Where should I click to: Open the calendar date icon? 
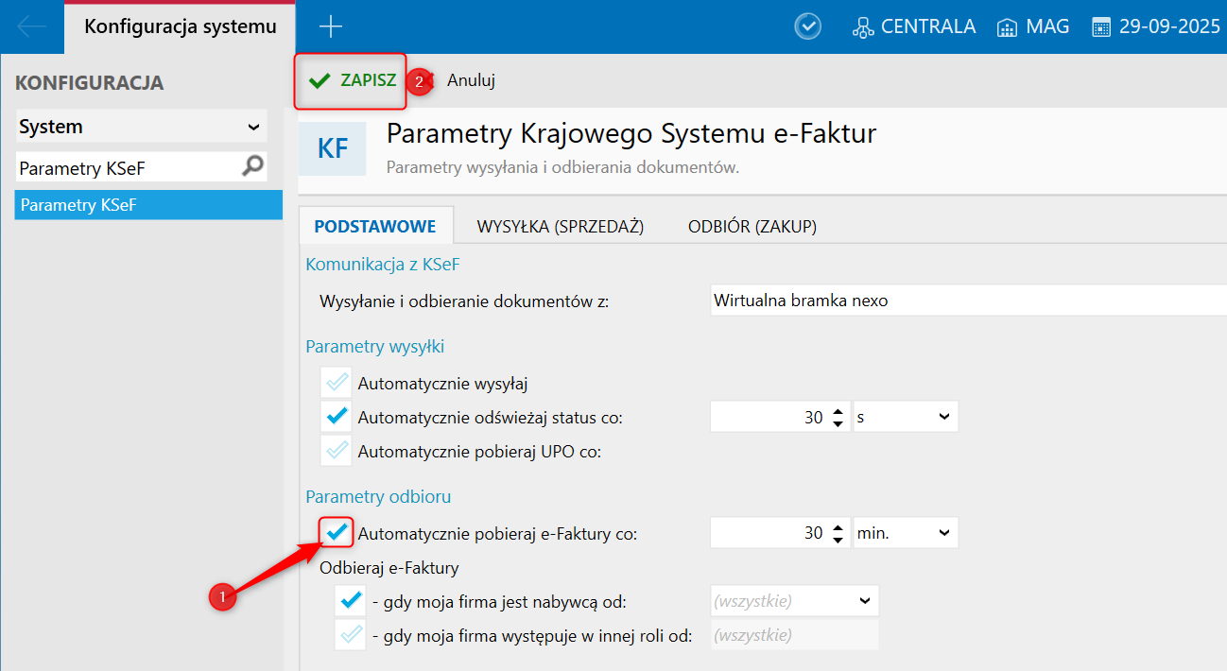[x=1101, y=27]
